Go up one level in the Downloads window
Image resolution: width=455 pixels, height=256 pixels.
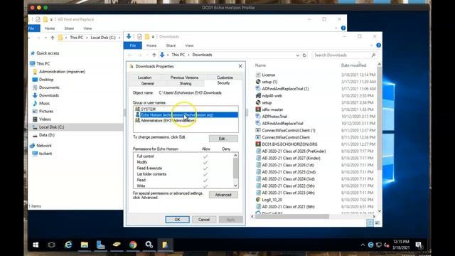[154, 55]
